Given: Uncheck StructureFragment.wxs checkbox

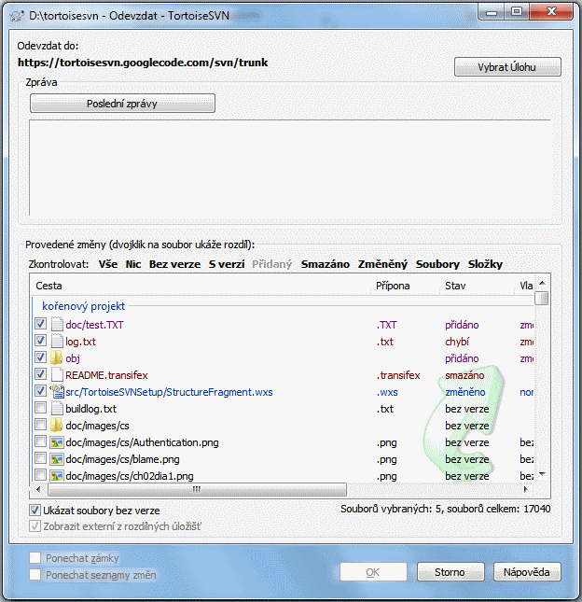Looking at the screenshot, I should (40, 391).
